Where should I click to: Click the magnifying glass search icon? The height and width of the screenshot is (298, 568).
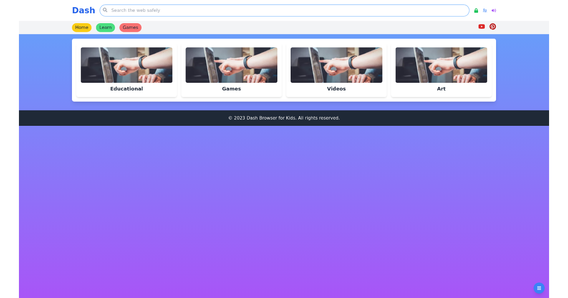[105, 10]
